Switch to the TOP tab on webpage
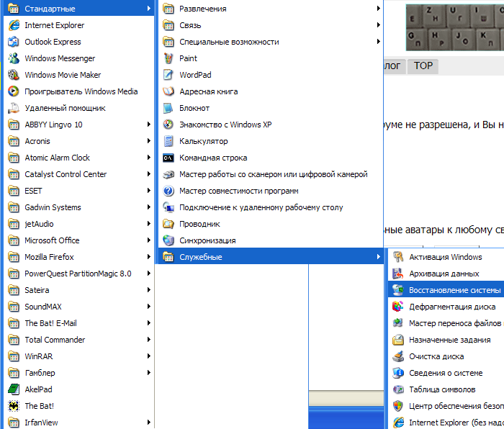504x429 pixels. [423, 66]
